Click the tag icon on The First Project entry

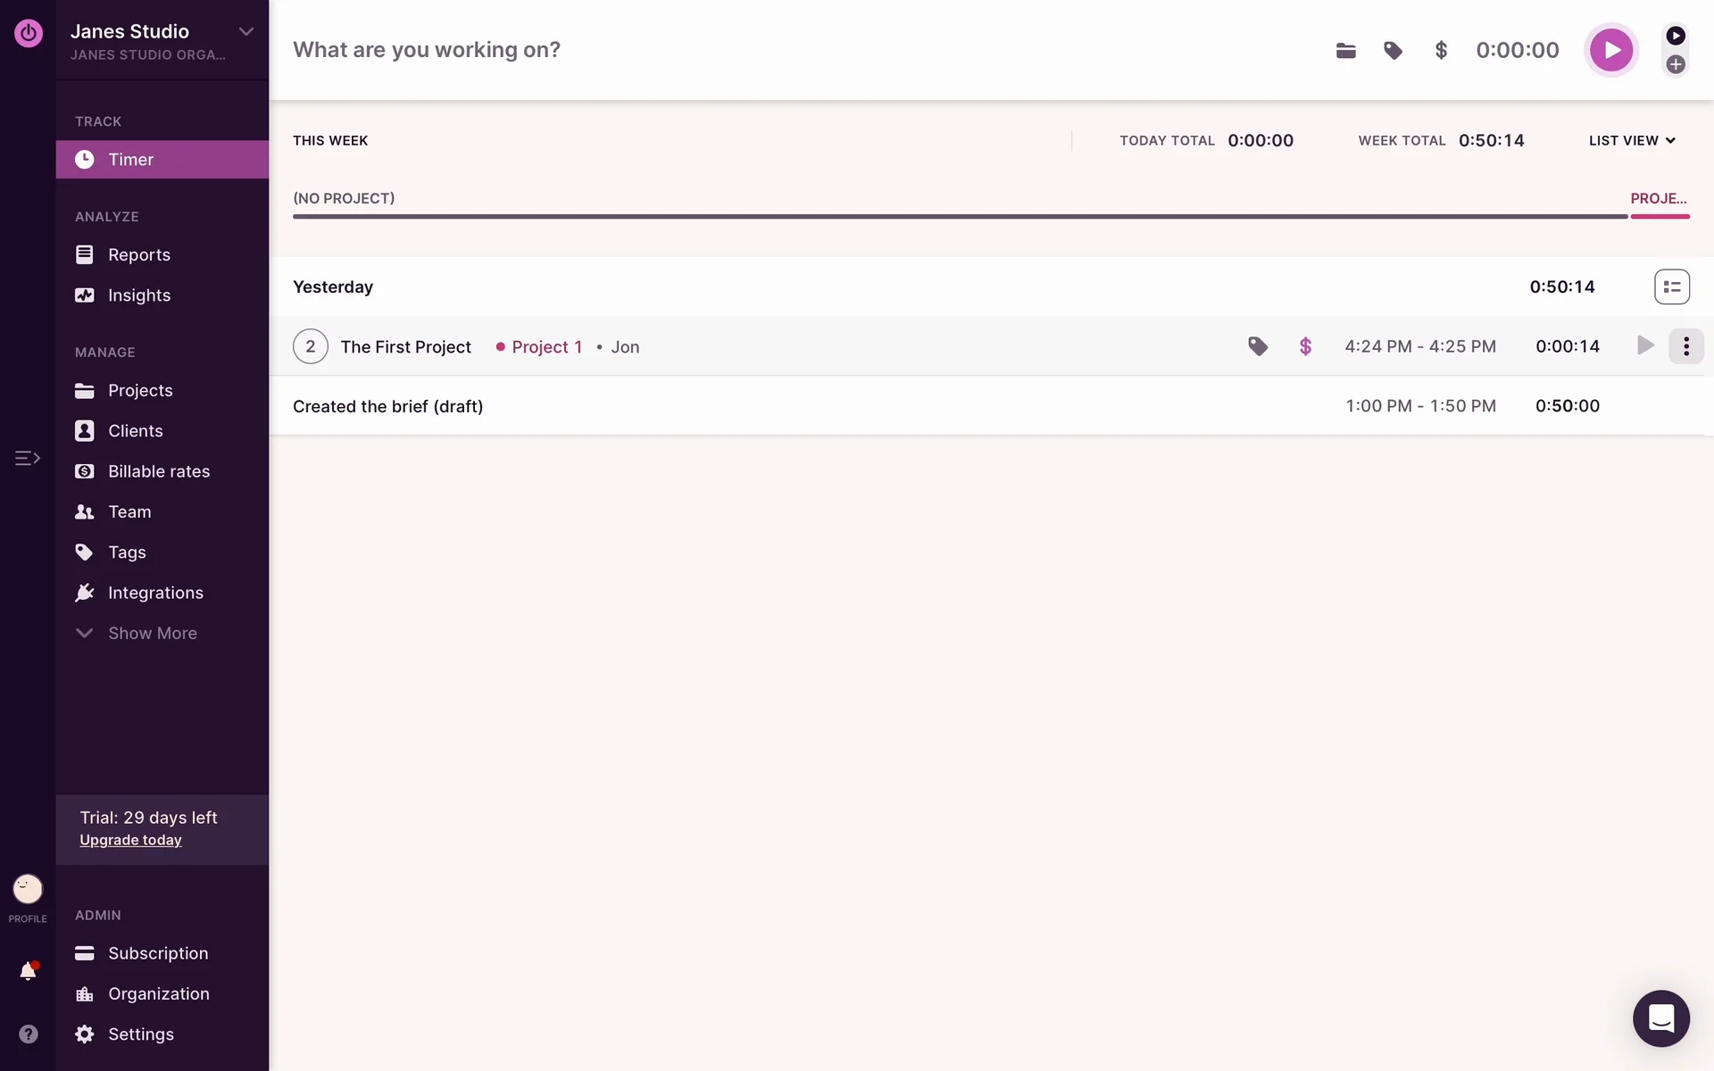pyautogui.click(x=1257, y=346)
